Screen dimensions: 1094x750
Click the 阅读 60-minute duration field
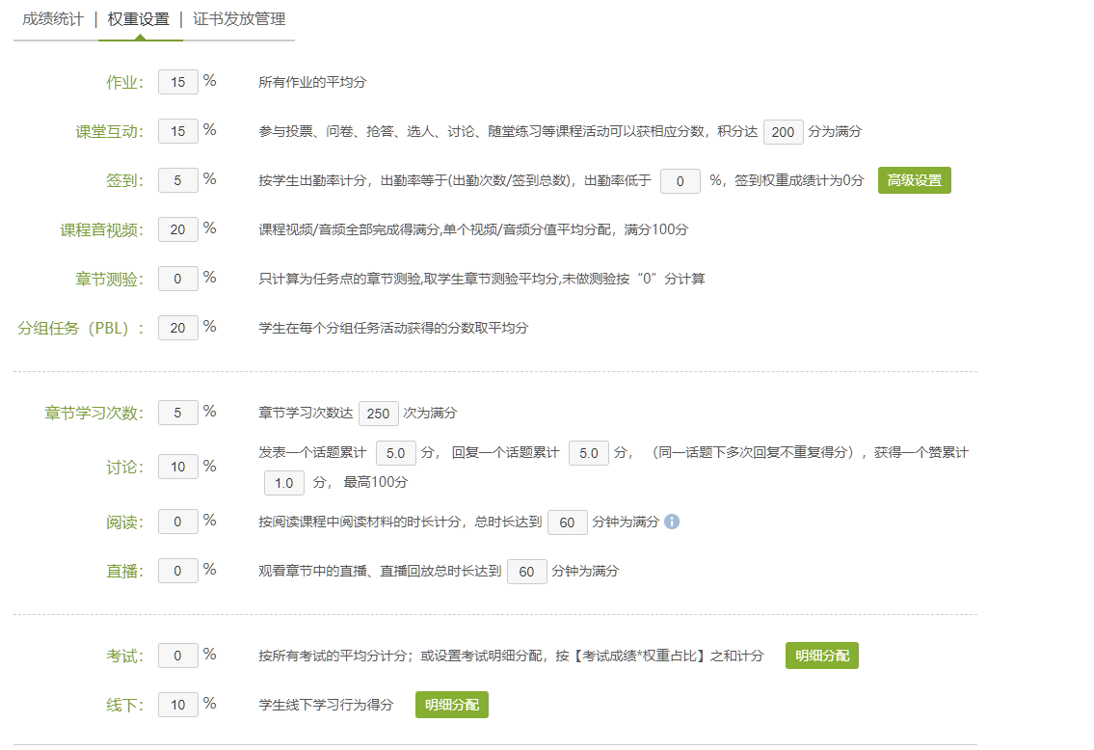567,522
